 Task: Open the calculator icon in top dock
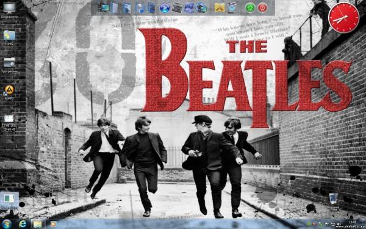[177, 8]
